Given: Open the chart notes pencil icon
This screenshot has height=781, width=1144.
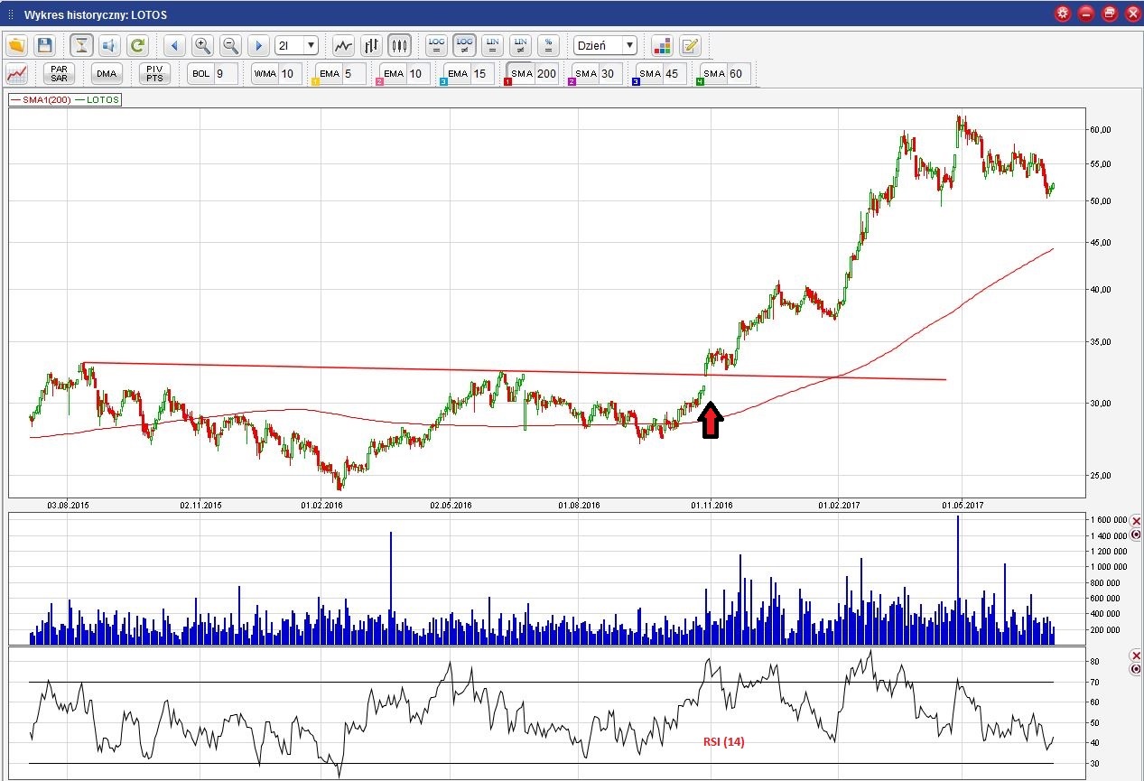Looking at the screenshot, I should pos(690,45).
